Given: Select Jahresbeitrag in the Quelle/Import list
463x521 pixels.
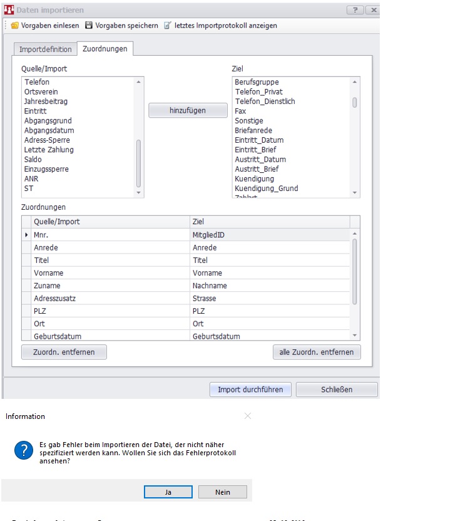Looking at the screenshot, I should pyautogui.click(x=46, y=101).
